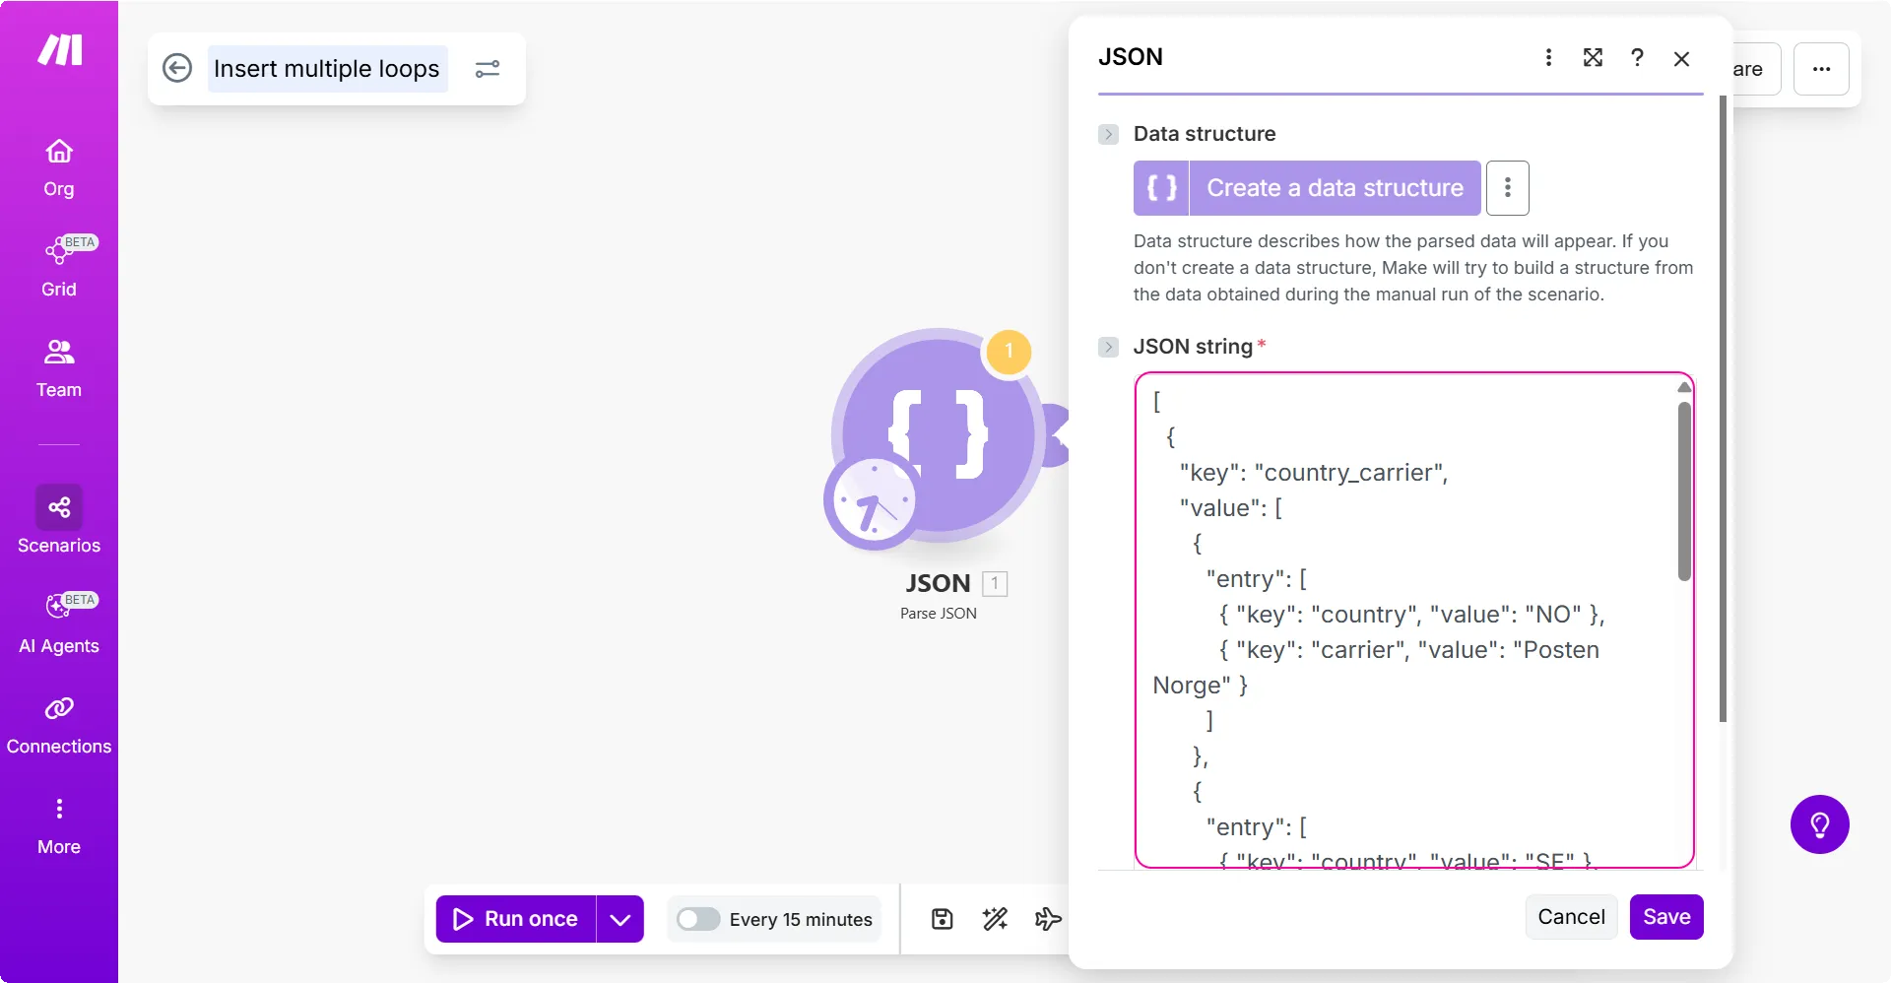Open the Grid beta view

[59, 266]
